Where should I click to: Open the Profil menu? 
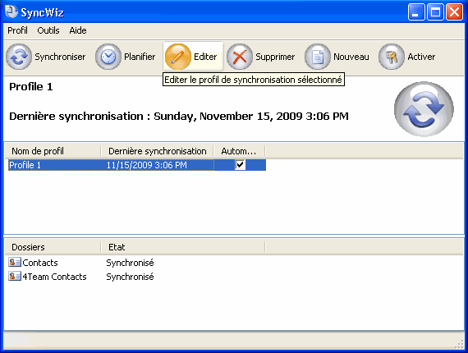click(x=17, y=30)
